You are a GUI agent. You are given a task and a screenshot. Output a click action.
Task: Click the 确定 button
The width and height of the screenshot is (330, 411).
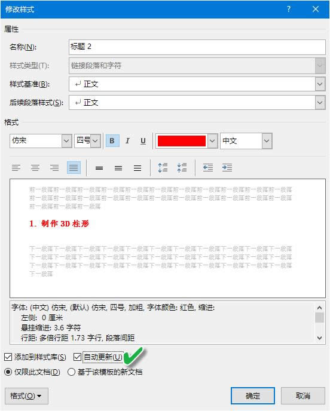click(x=253, y=396)
